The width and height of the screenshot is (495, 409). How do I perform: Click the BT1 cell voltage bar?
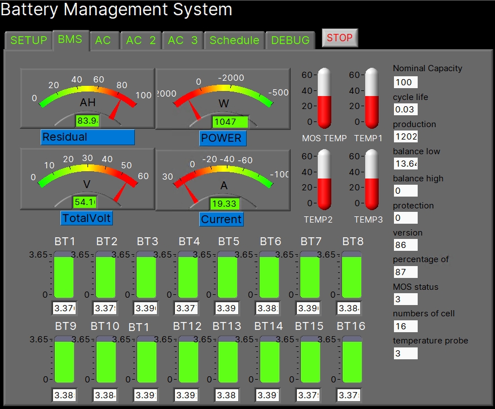click(x=64, y=275)
